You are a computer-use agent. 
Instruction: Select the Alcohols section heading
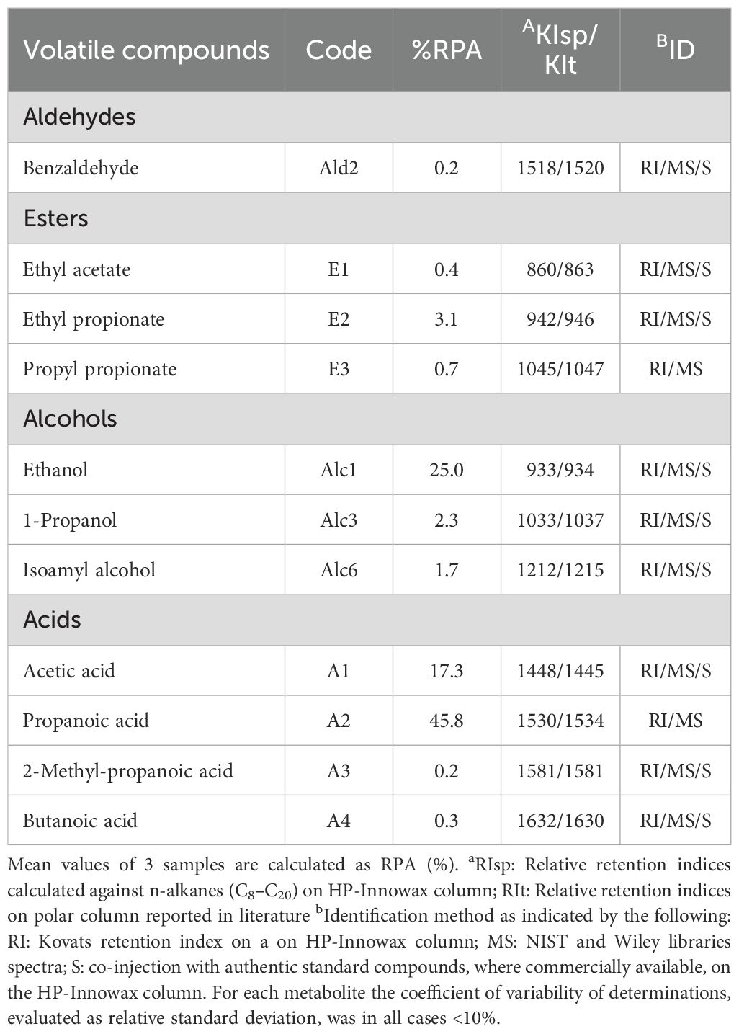[70, 419]
